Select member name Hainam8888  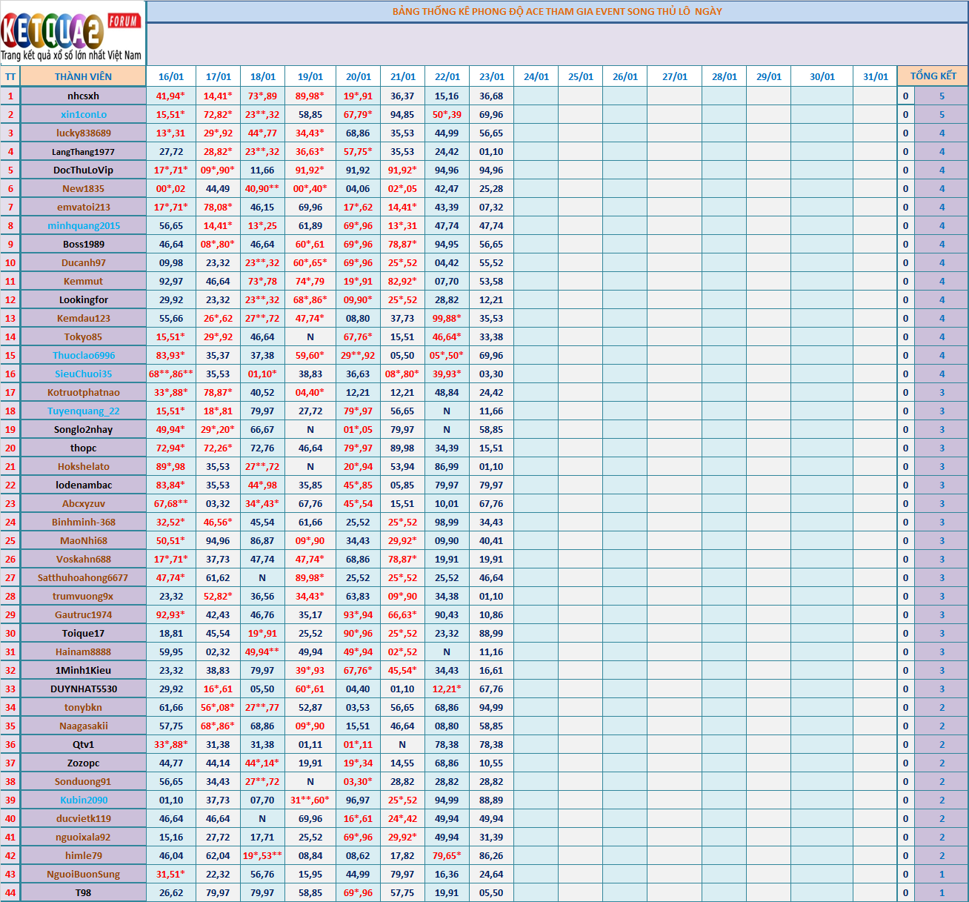pyautogui.click(x=83, y=651)
